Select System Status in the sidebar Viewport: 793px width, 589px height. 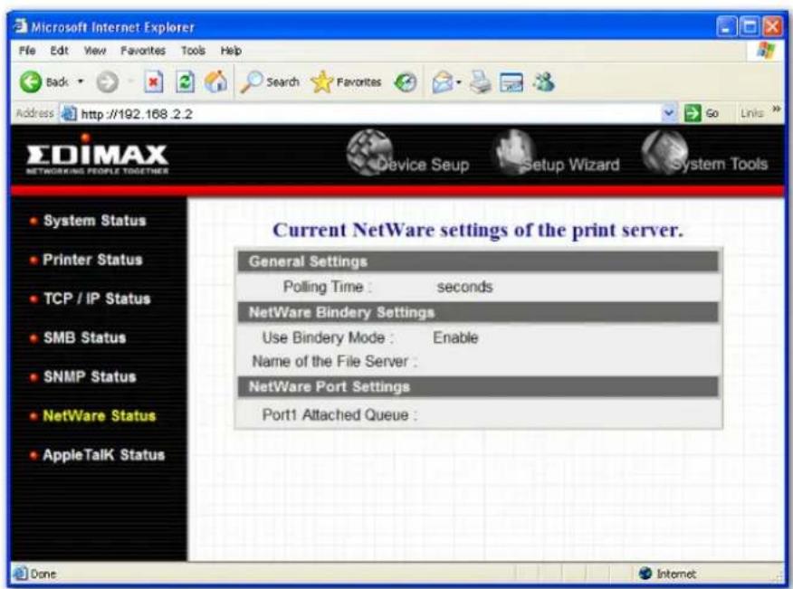pos(94,221)
